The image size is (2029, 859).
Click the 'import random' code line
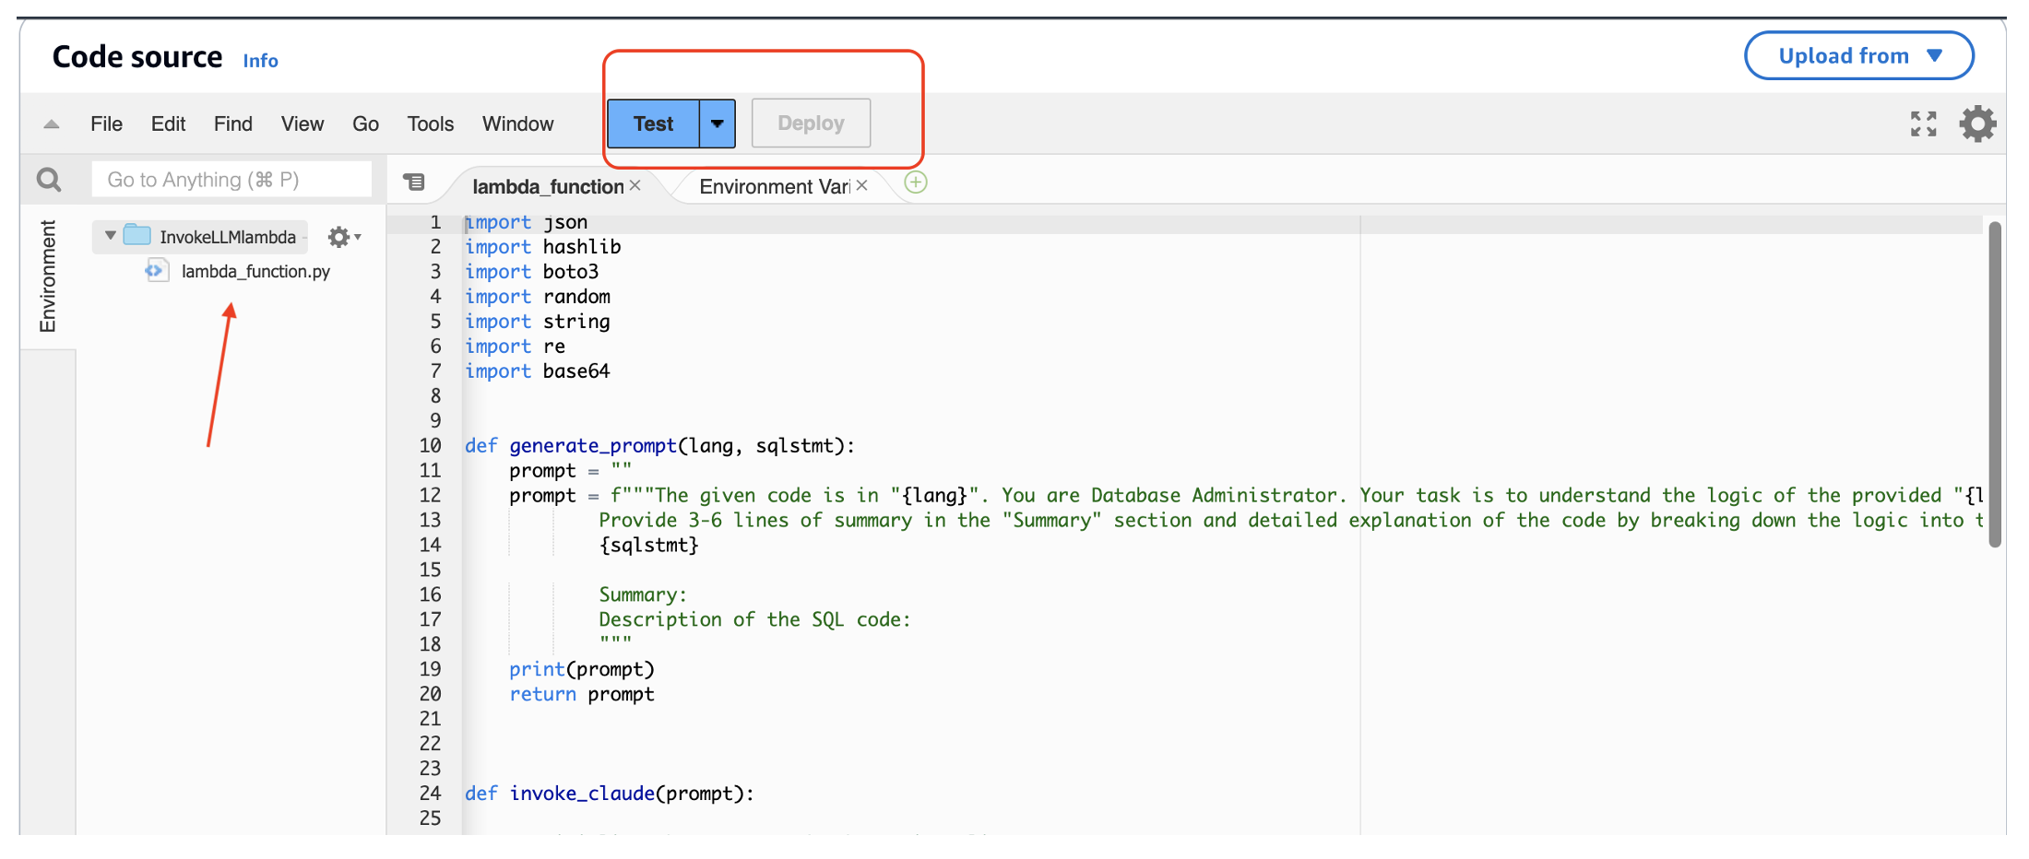click(537, 297)
